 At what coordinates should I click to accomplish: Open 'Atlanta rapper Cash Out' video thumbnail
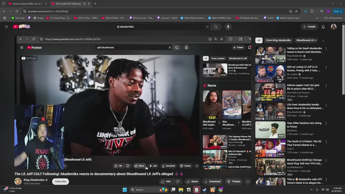pos(270,92)
